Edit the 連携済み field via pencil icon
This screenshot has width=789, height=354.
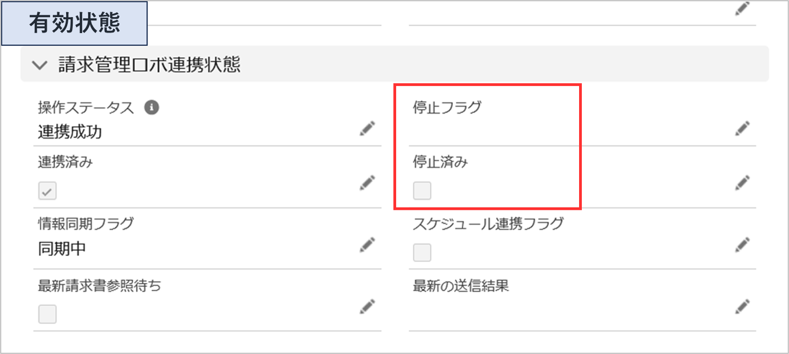pyautogui.click(x=368, y=182)
